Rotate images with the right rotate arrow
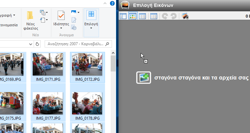The width and height of the screenshot is (250, 133). 174,16
